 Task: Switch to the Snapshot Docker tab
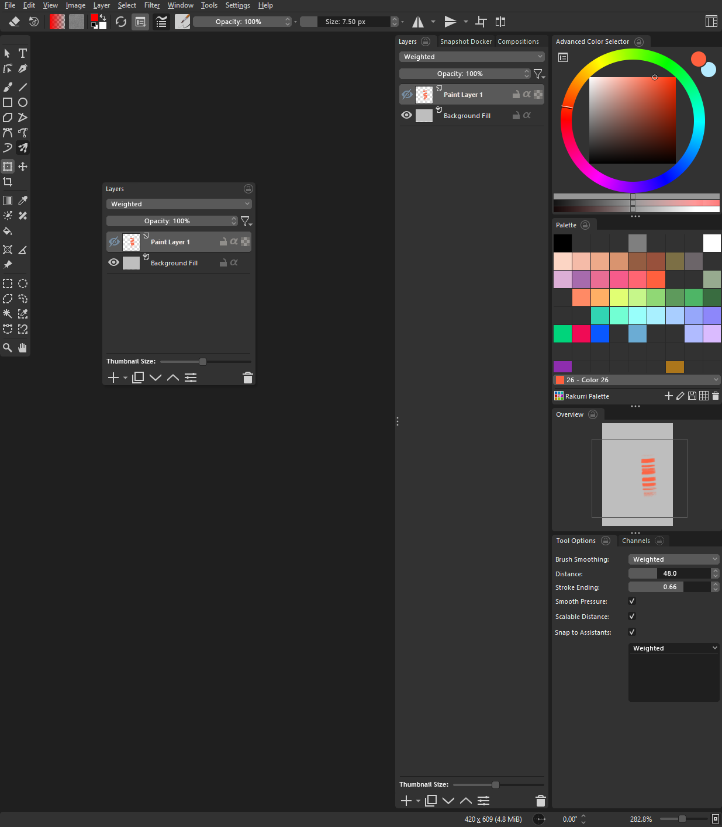pos(465,41)
